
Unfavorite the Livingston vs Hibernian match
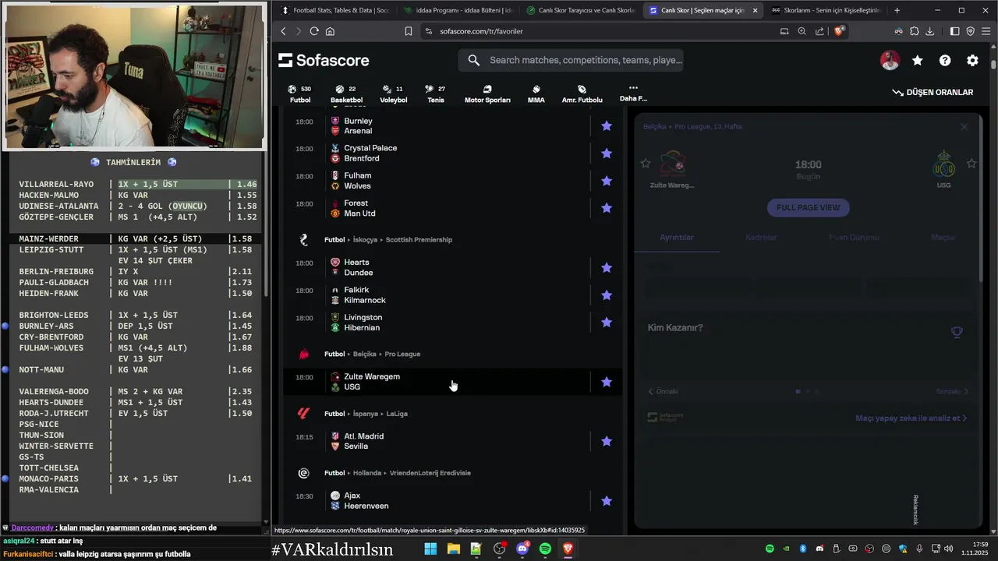607,323
